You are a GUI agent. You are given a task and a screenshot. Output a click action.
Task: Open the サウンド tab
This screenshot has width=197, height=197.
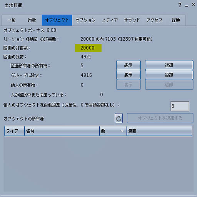pos(132,20)
